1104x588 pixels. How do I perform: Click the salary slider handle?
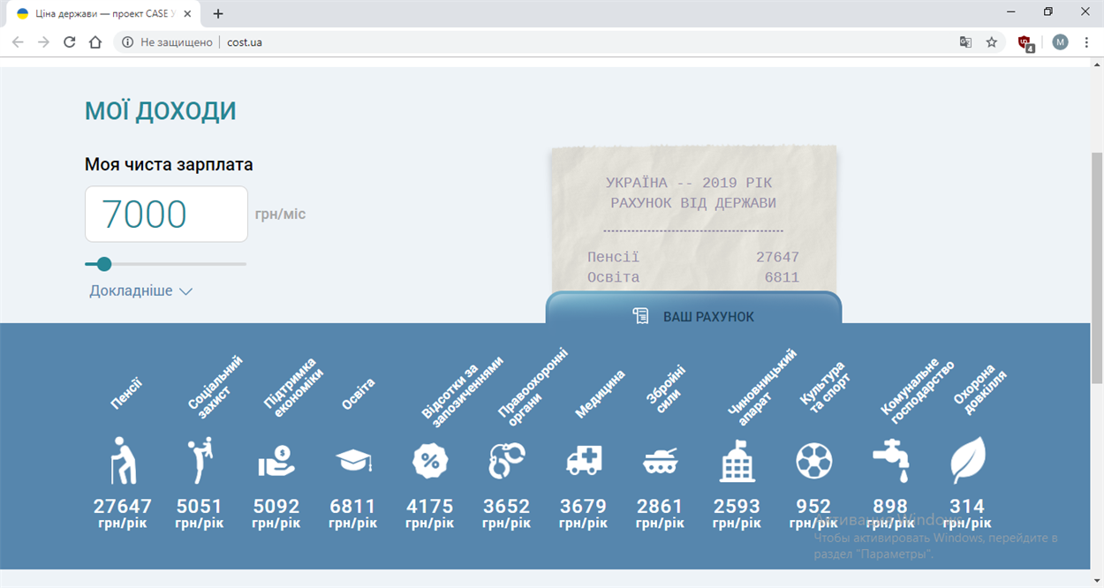click(x=104, y=264)
